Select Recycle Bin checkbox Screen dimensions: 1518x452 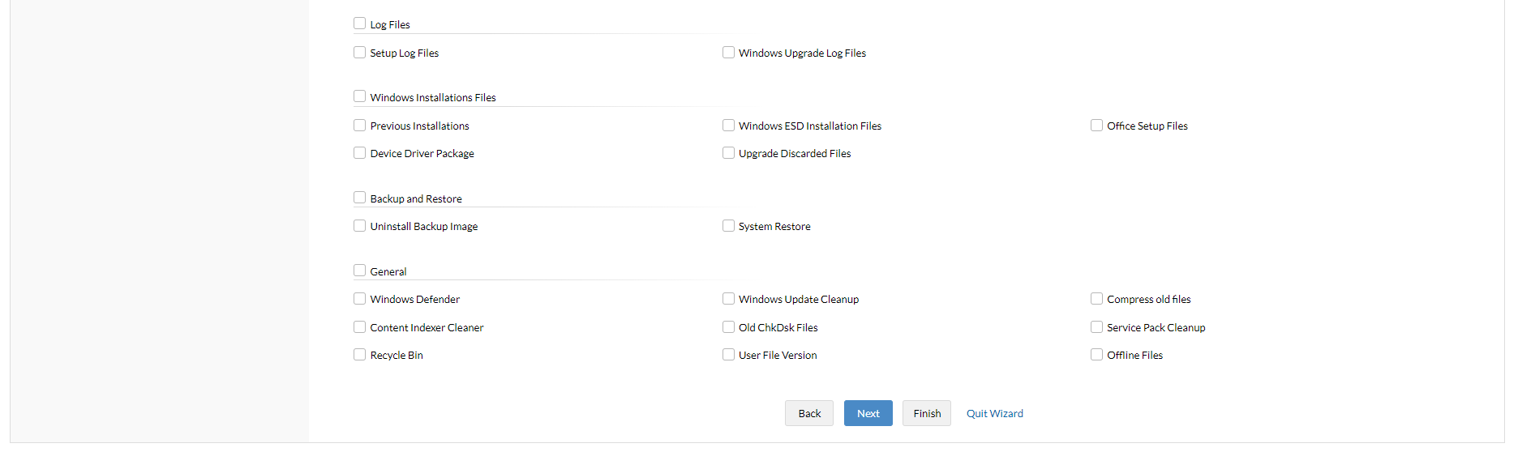(x=359, y=355)
